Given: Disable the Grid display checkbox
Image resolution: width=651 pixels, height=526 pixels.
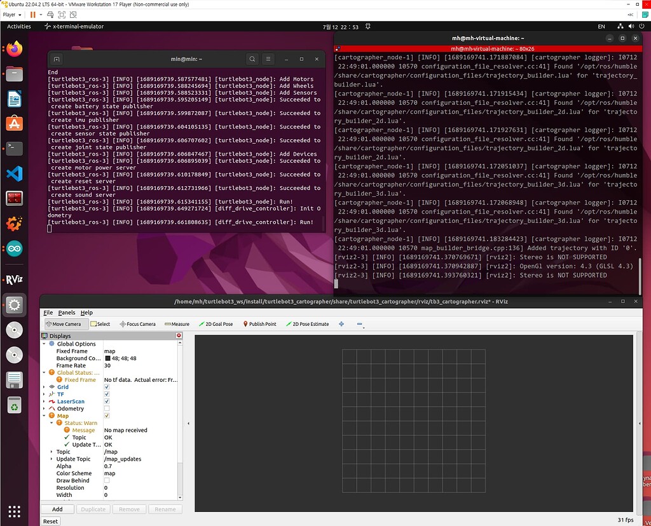Looking at the screenshot, I should click(x=107, y=387).
